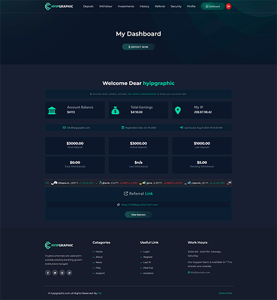Click the Account Balance bank icon
Viewport: 277px width, 300px height.
coord(52,111)
